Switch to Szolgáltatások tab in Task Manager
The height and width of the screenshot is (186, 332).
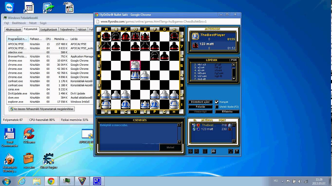tap(49, 29)
